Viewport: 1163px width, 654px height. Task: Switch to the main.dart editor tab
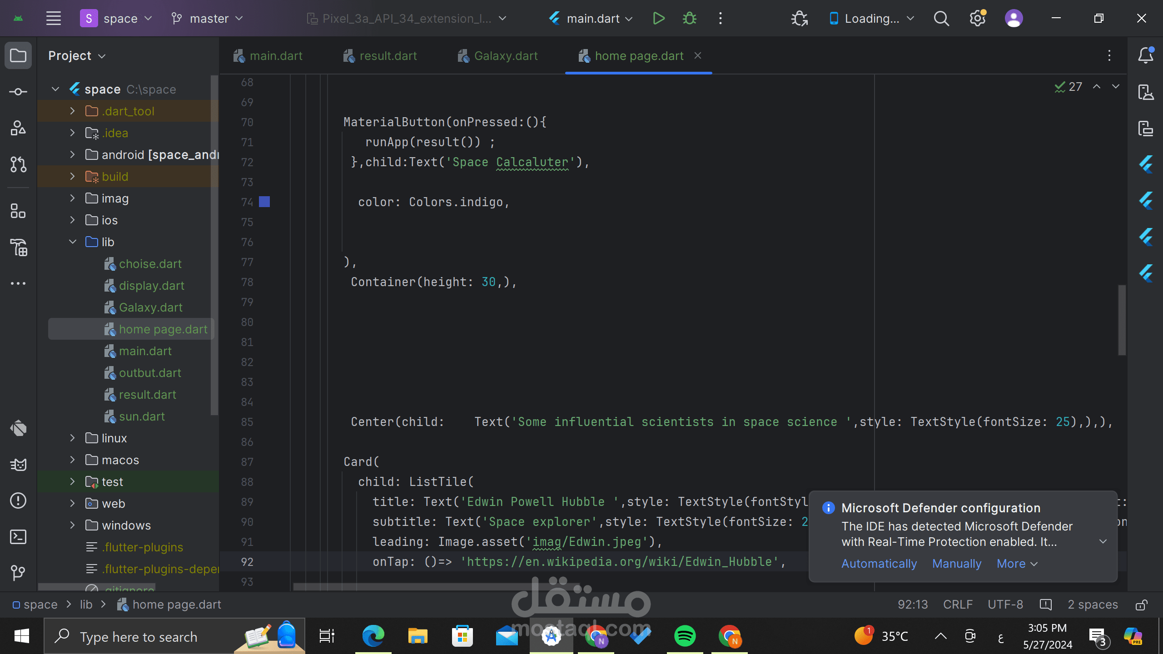[268, 56]
